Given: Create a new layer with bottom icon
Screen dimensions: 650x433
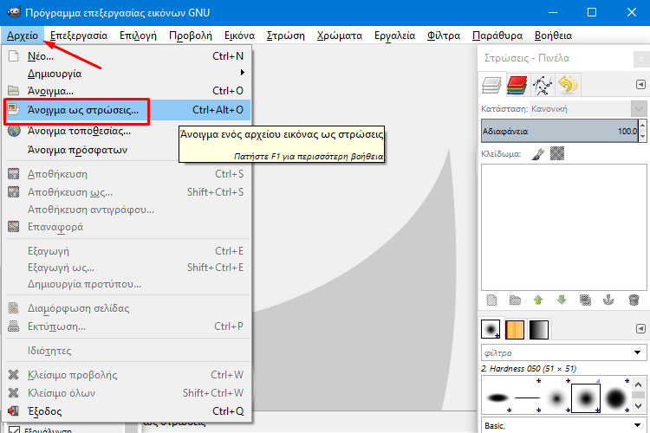Looking at the screenshot, I should 491,300.
